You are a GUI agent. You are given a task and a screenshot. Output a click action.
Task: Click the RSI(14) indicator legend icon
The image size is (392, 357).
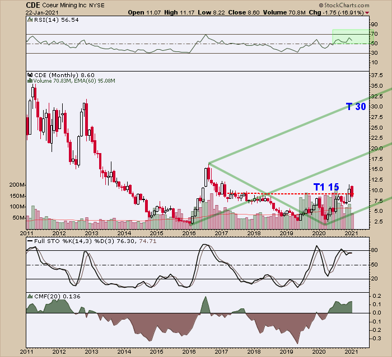[30, 20]
